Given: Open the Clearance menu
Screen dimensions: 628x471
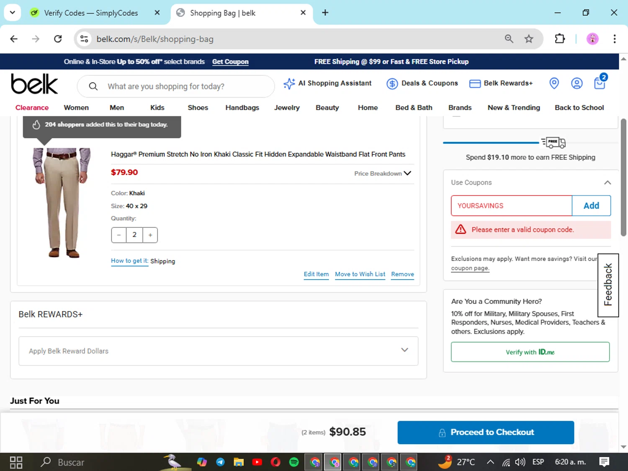Looking at the screenshot, I should 32,108.
